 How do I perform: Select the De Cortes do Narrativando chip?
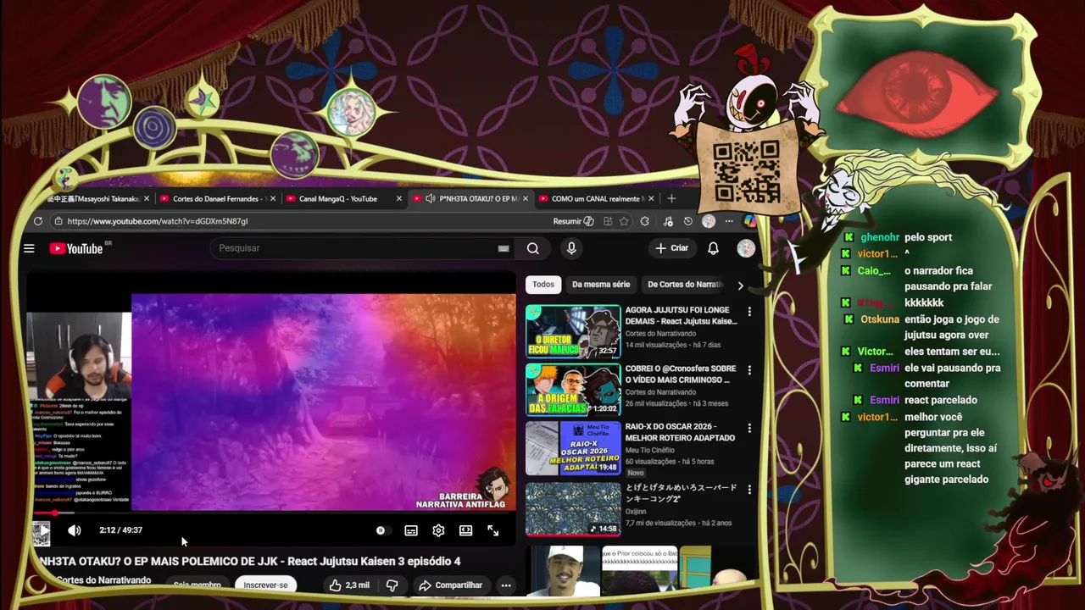click(685, 285)
